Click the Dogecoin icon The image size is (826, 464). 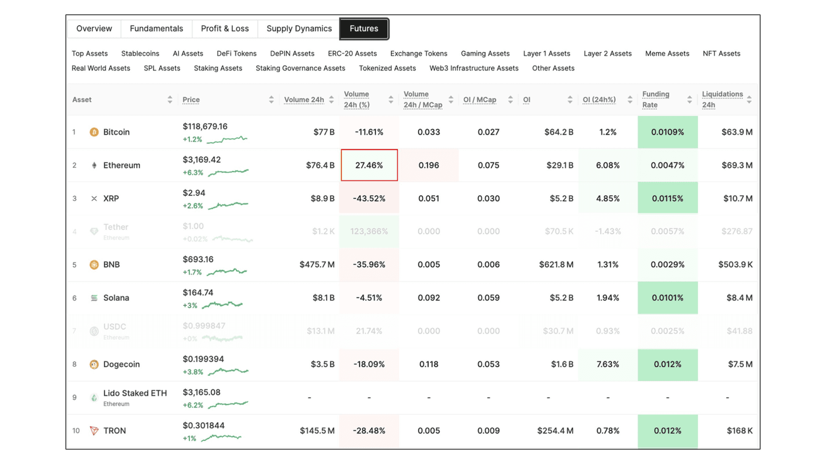coord(94,364)
